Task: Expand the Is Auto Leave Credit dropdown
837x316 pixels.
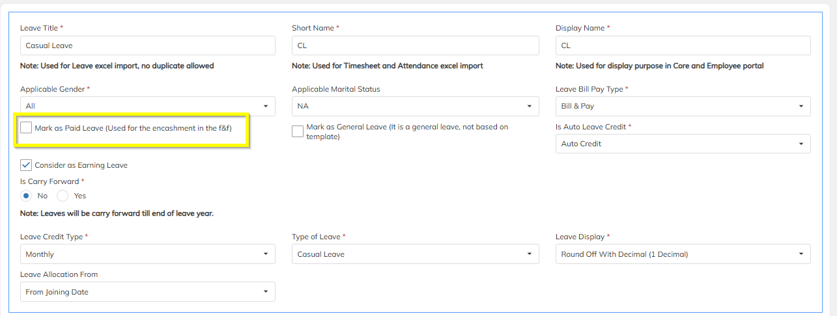Action: pos(683,144)
